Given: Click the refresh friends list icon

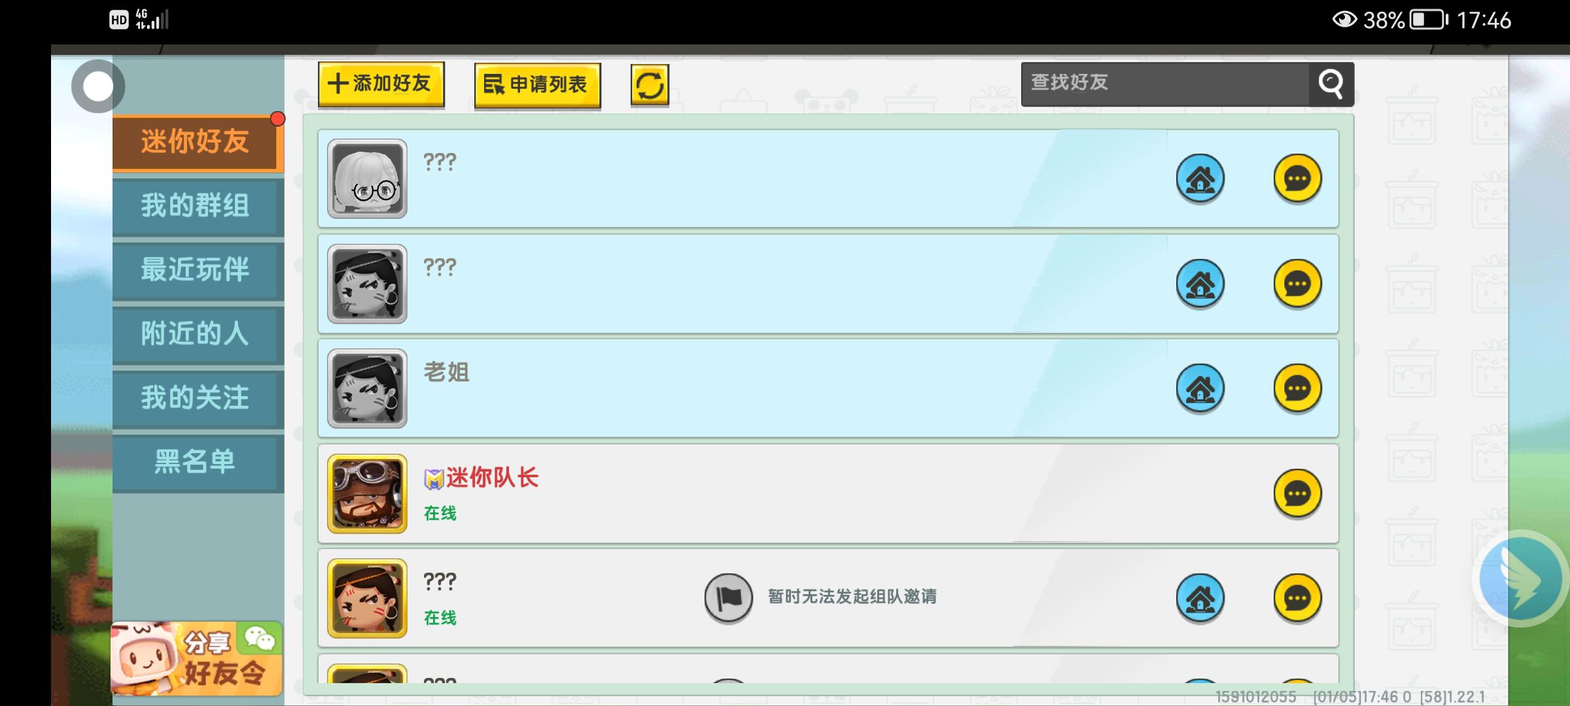Looking at the screenshot, I should click(650, 85).
